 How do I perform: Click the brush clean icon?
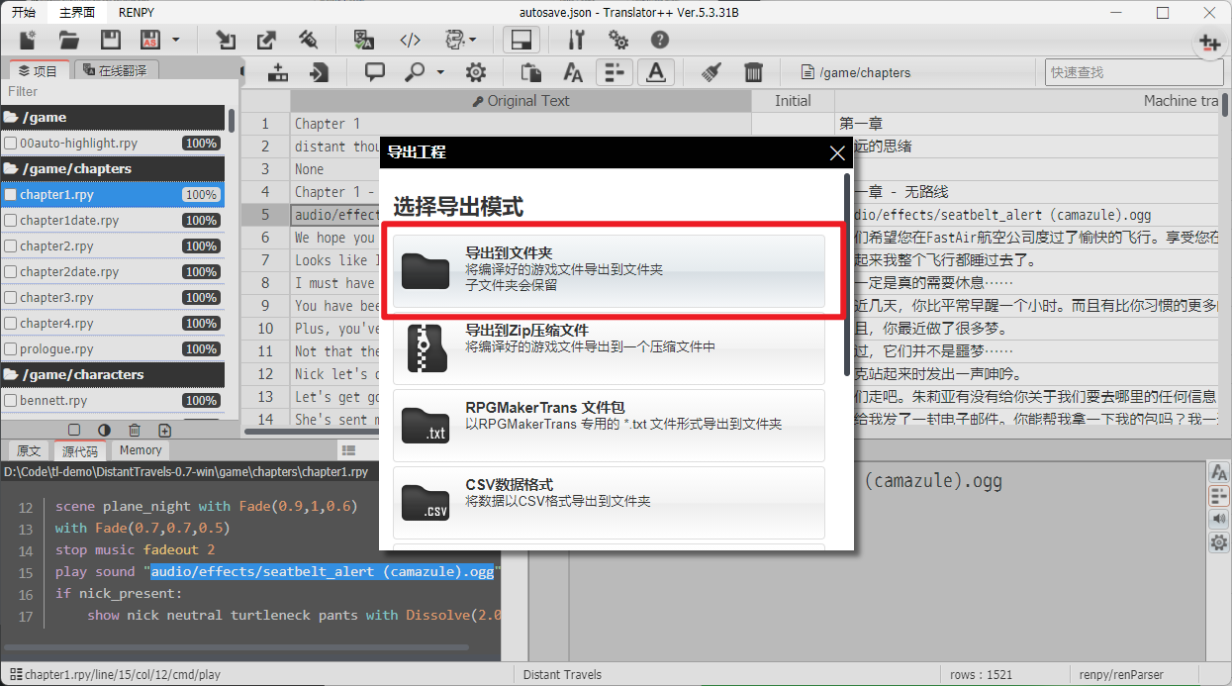(x=711, y=72)
